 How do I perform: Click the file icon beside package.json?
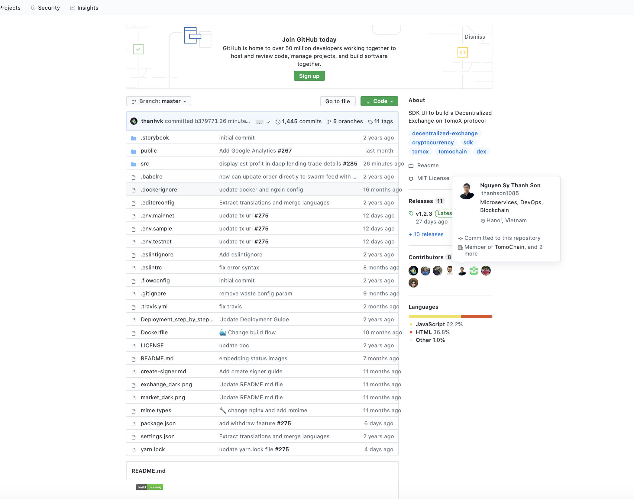point(134,424)
